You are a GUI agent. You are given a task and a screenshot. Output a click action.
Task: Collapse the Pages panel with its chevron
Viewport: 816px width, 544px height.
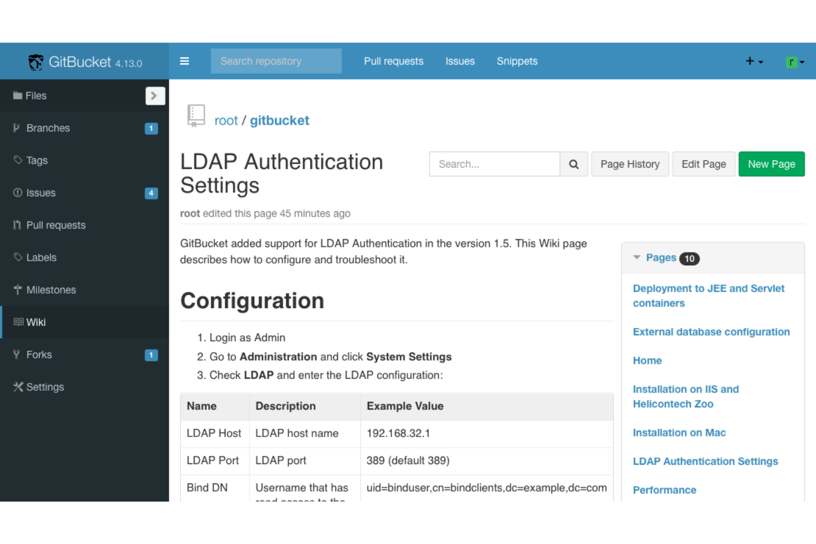pos(637,257)
